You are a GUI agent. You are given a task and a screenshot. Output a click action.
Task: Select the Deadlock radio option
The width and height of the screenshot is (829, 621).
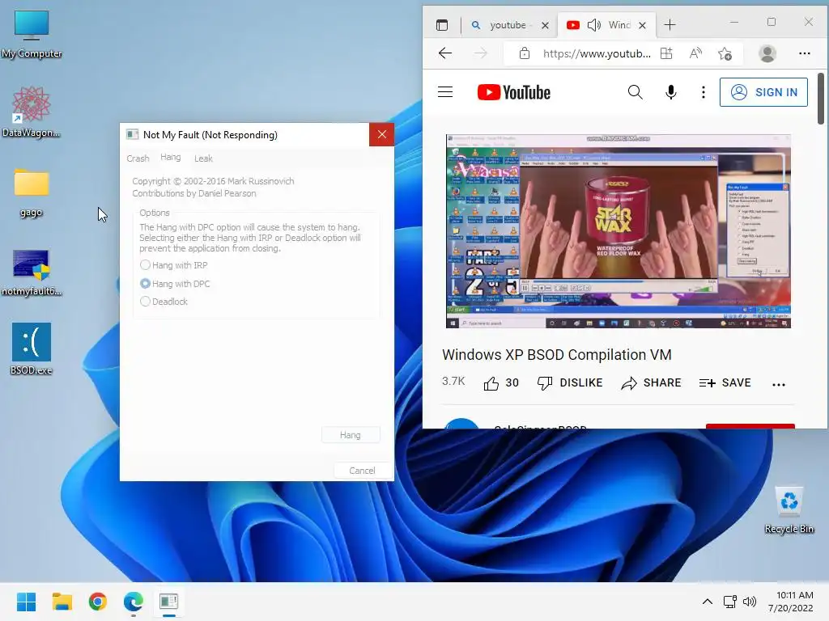(x=164, y=302)
